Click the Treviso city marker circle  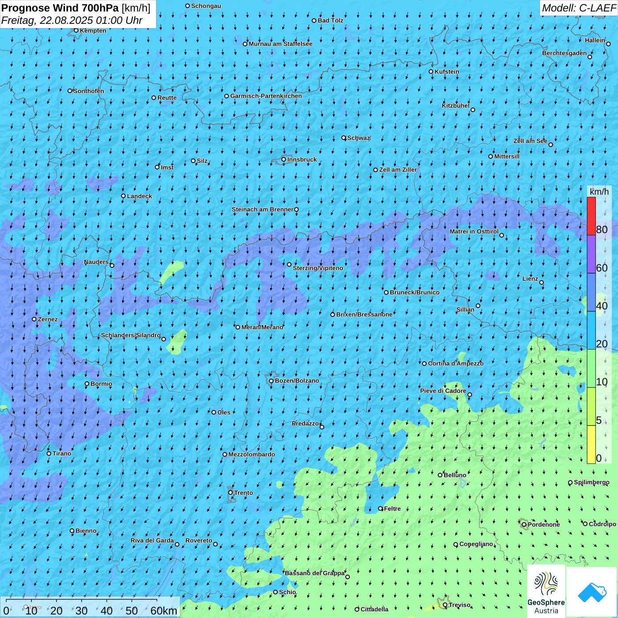pyautogui.click(x=445, y=605)
